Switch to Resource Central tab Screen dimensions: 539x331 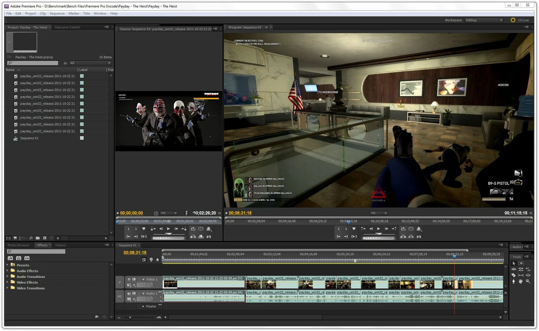point(67,27)
